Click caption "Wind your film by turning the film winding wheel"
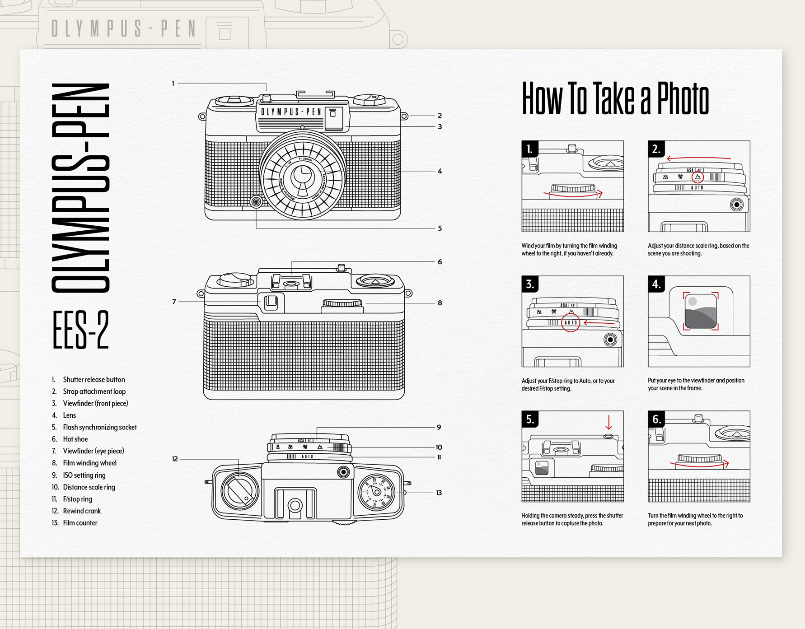 click(x=569, y=250)
